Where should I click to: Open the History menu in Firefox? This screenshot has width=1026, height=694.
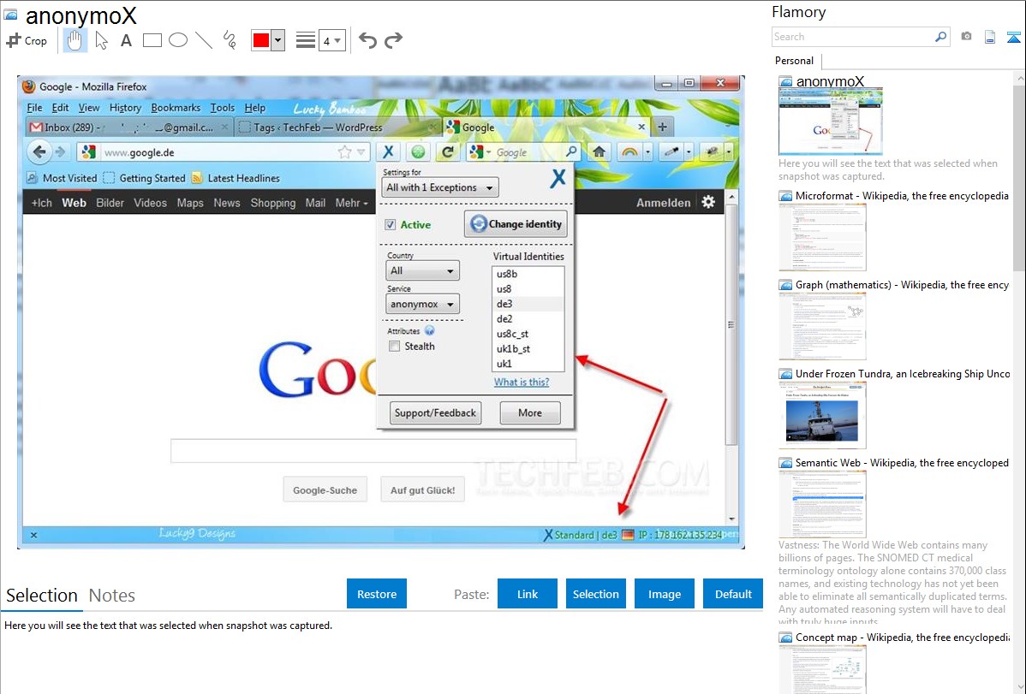125,108
